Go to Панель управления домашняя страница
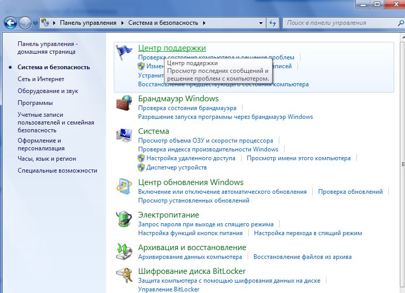Viewport: 405px width, 293px height. pos(48,48)
